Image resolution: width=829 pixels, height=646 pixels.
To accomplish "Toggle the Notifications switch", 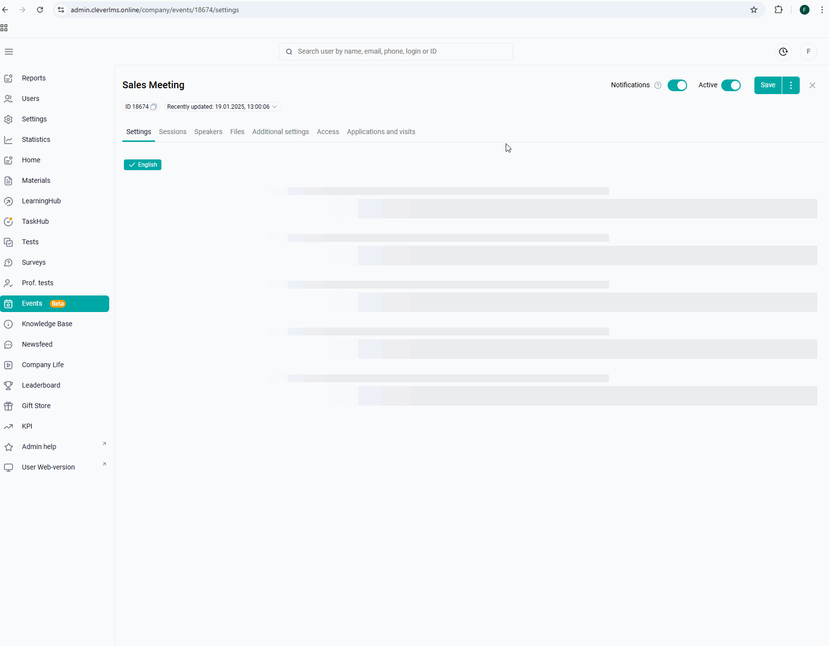I will pos(677,85).
